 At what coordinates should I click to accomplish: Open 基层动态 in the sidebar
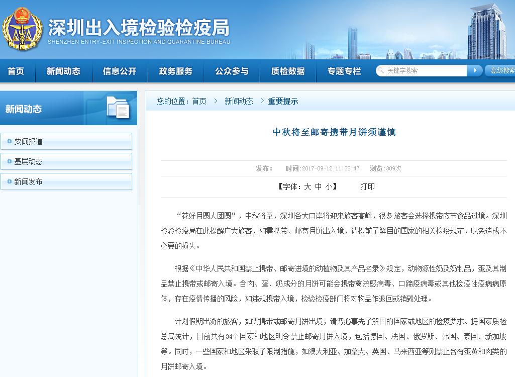pyautogui.click(x=66, y=161)
